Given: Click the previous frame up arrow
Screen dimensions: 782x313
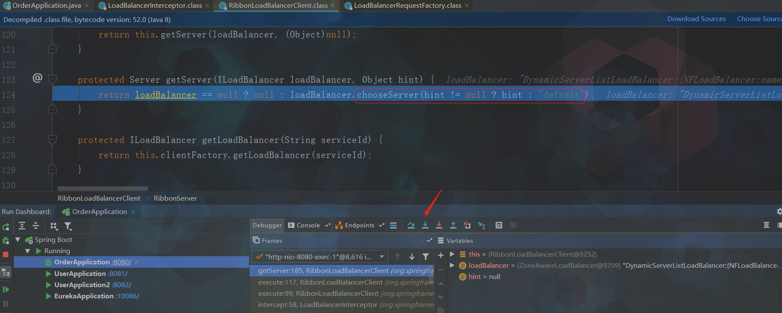Looking at the screenshot, I should (398, 257).
